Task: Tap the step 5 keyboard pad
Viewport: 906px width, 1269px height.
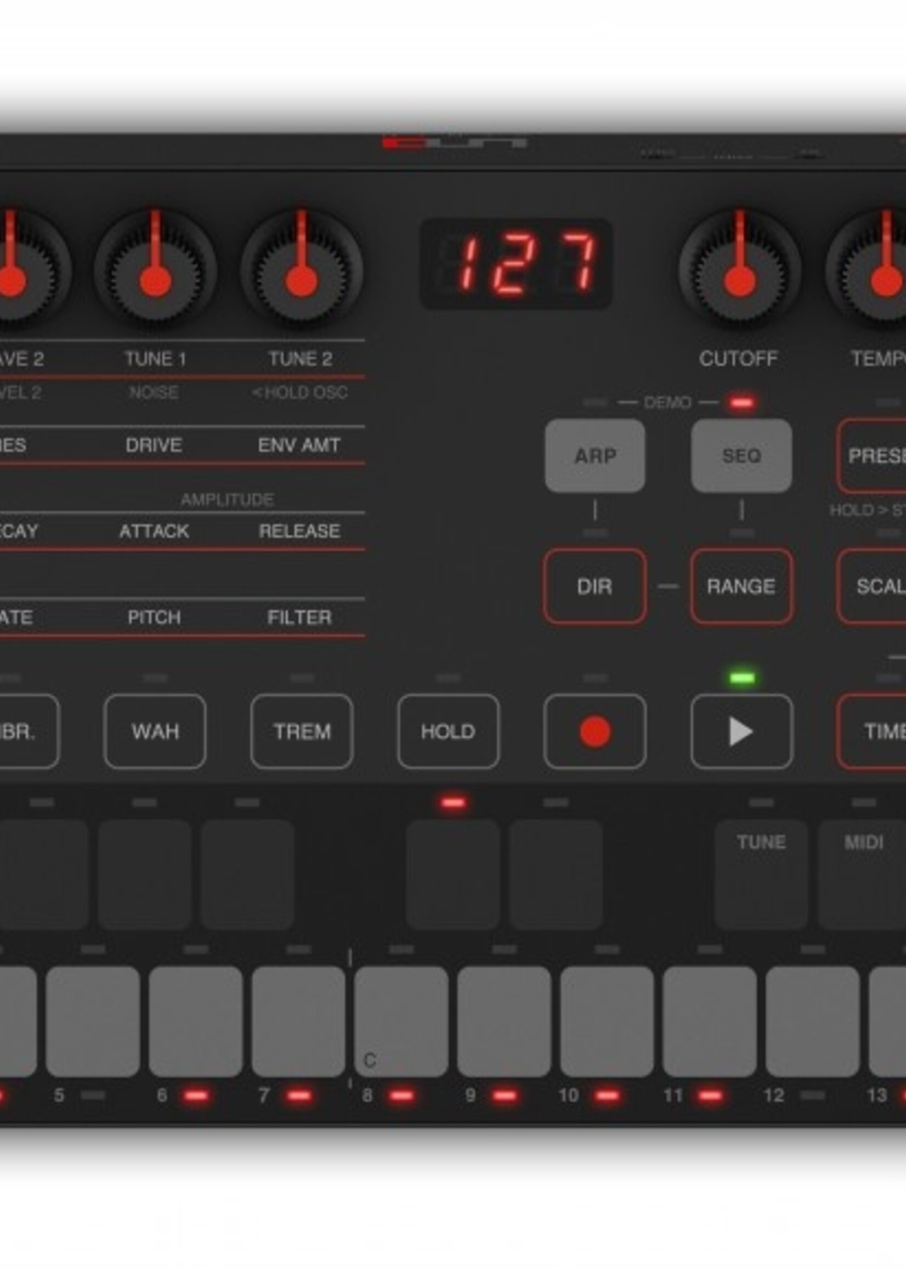Action: 93,1021
